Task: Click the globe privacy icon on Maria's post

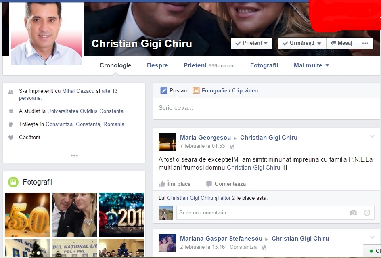Action: [x=232, y=147]
